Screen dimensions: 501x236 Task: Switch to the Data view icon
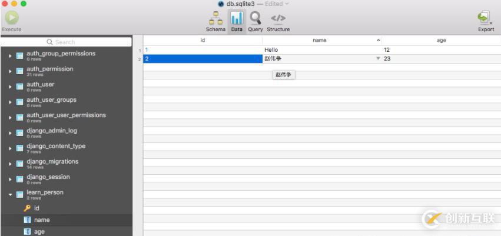[x=237, y=18]
